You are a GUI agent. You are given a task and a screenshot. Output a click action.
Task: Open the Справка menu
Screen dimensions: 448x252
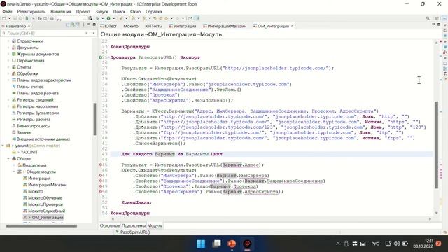coord(154,11)
